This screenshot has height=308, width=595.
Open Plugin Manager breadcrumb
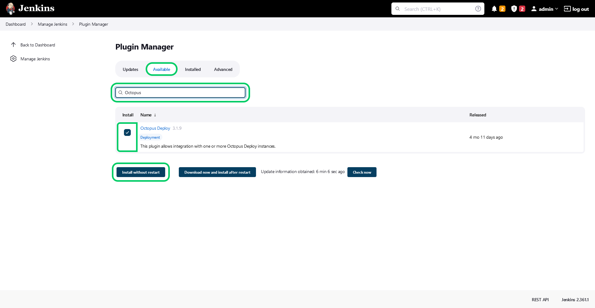(94, 24)
